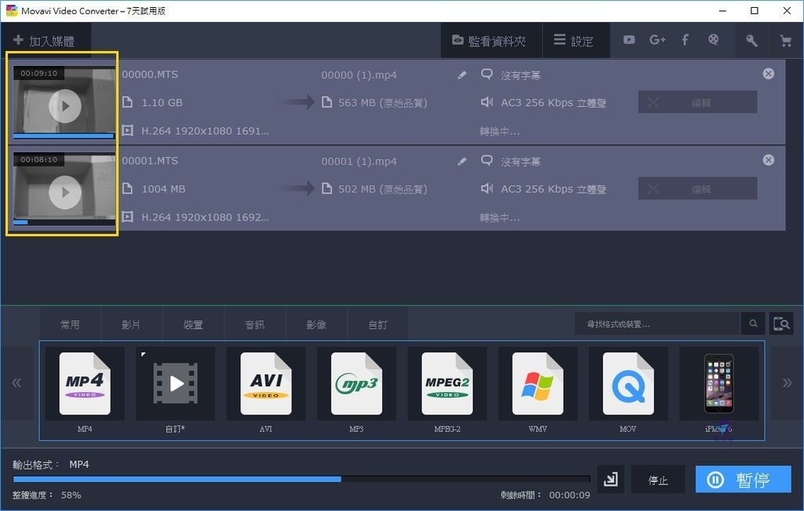Screen dimensions: 804x511
Task: Play the 00000.MTS video thumbnail preview
Action: (64, 106)
